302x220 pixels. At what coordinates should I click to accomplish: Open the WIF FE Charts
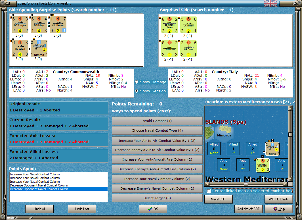pyautogui.click(x=279, y=199)
